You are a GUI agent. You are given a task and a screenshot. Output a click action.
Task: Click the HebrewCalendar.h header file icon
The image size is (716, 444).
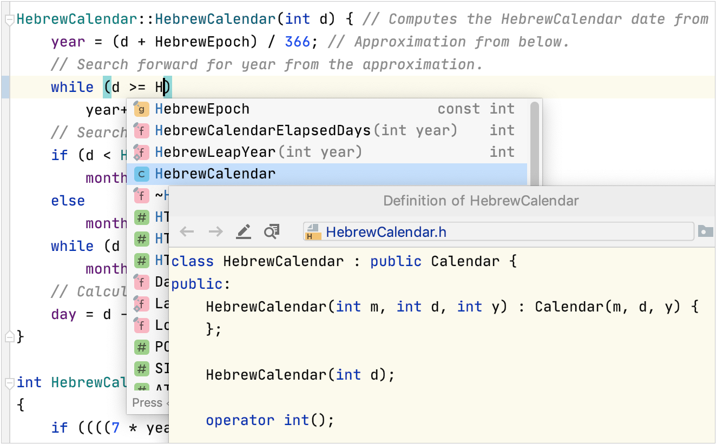313,232
